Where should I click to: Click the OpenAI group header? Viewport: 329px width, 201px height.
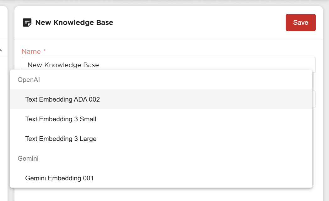[x=29, y=80]
